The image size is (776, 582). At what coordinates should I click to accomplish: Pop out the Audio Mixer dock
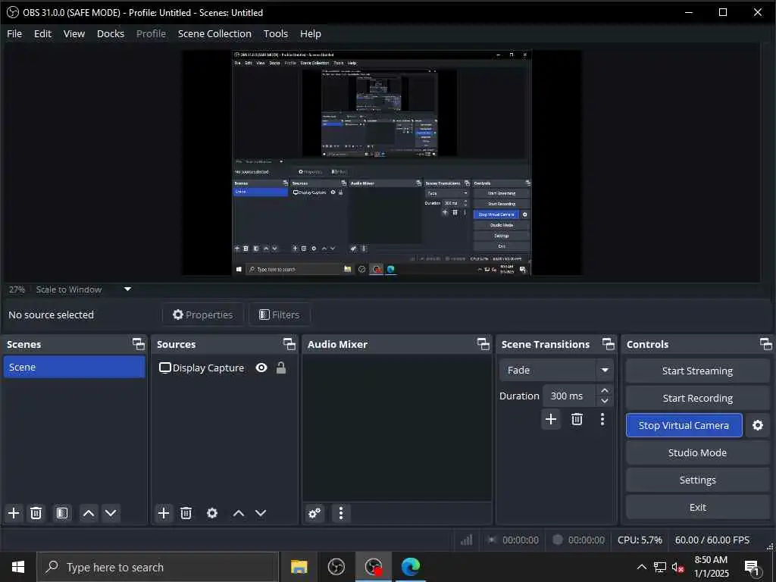click(x=483, y=344)
